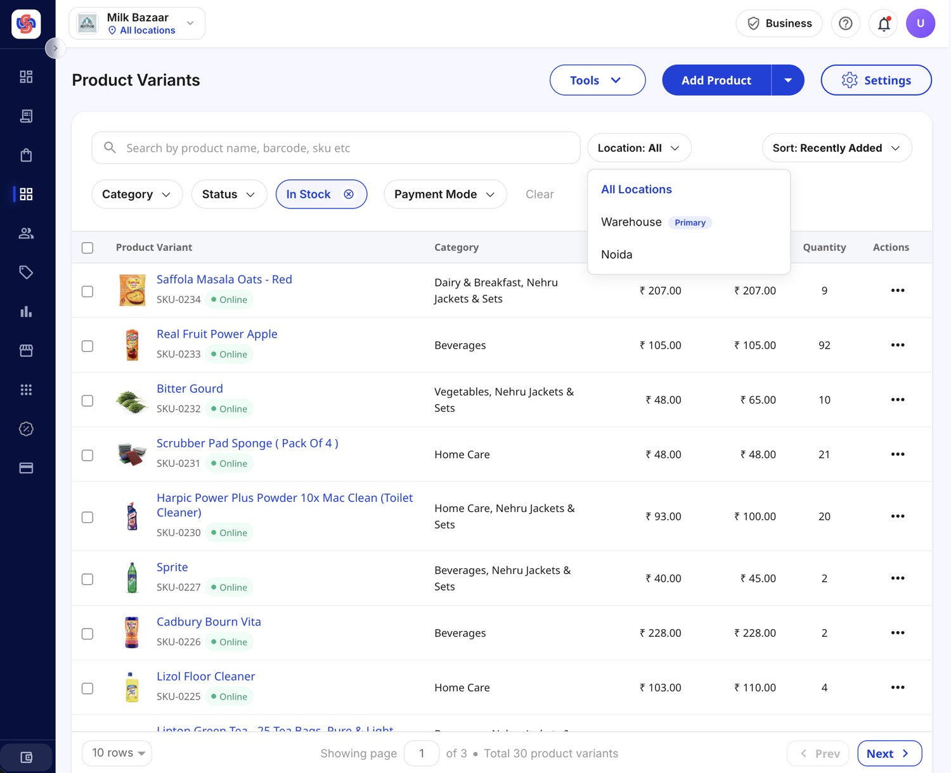The width and height of the screenshot is (951, 773).
Task: Expand the Status filter
Action: [x=228, y=194]
